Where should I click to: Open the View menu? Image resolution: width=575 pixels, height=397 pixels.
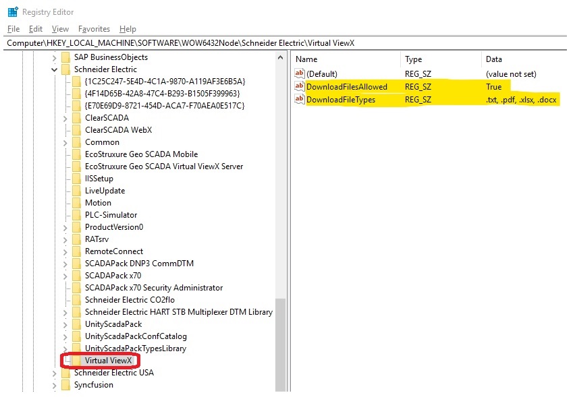(60, 29)
